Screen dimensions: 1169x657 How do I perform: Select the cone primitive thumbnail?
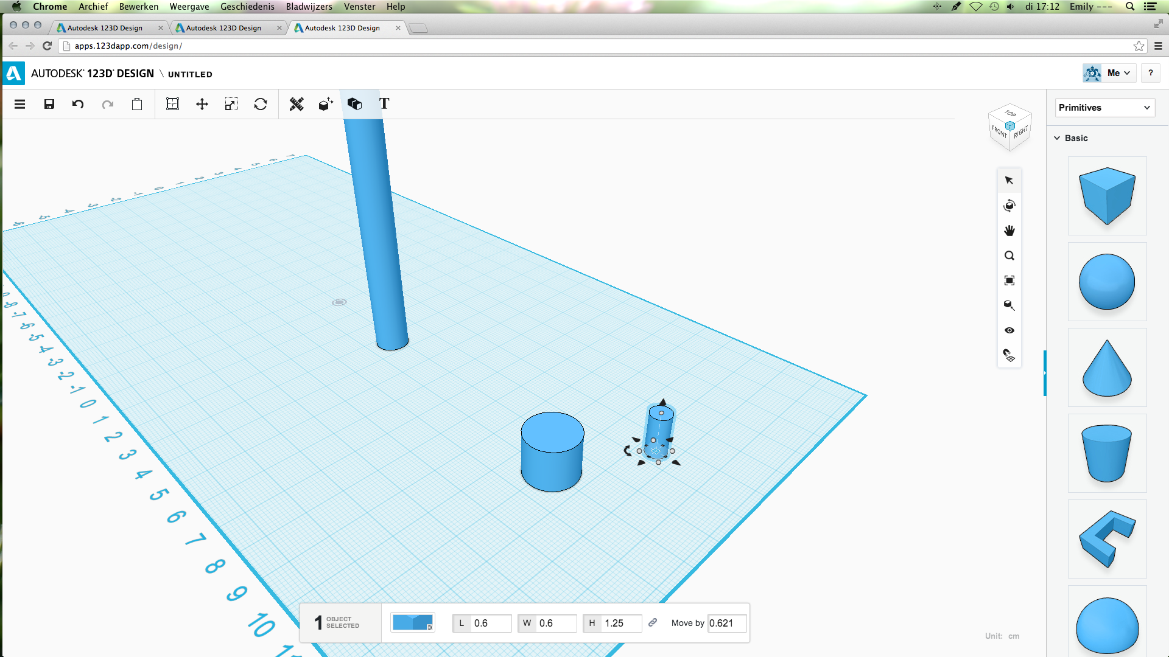coord(1107,367)
